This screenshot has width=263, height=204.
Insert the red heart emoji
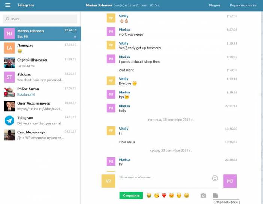point(164,195)
